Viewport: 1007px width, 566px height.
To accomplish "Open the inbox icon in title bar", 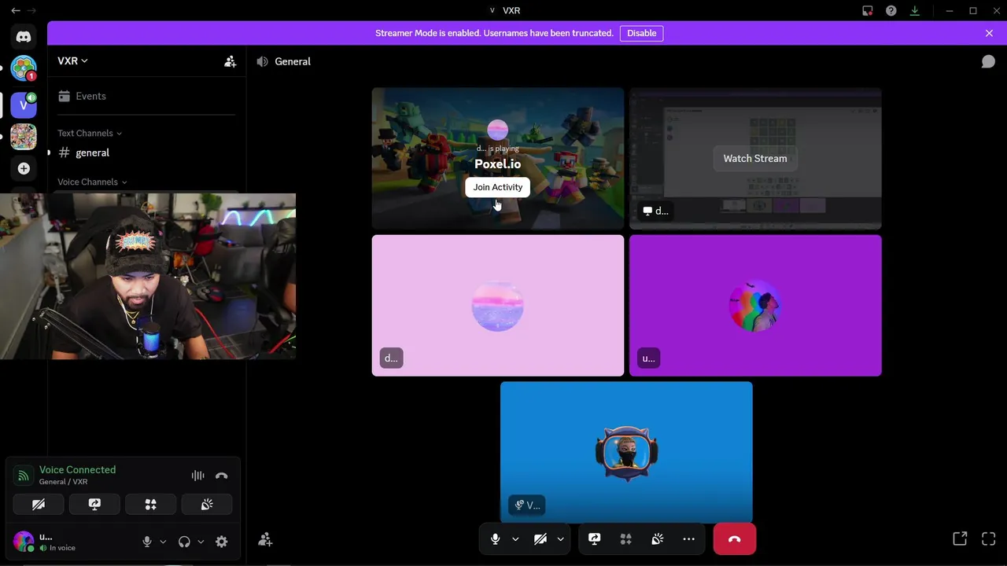I will coord(867,10).
